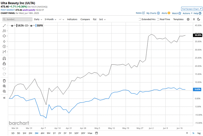Open the calendar date range picker
This screenshot has height=136, width=203.
[x=97, y=133]
